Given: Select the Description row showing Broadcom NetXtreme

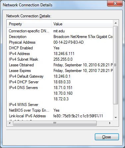Looking at the screenshot, I should 60,37.
